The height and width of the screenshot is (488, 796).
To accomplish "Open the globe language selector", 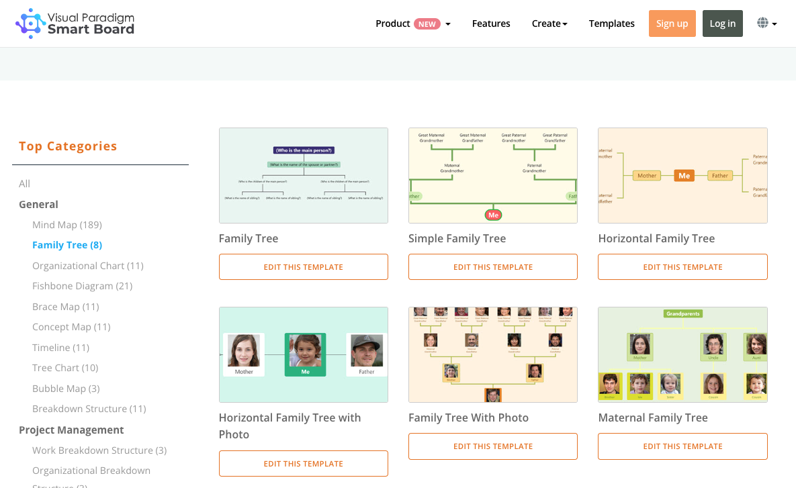I will click(x=766, y=23).
